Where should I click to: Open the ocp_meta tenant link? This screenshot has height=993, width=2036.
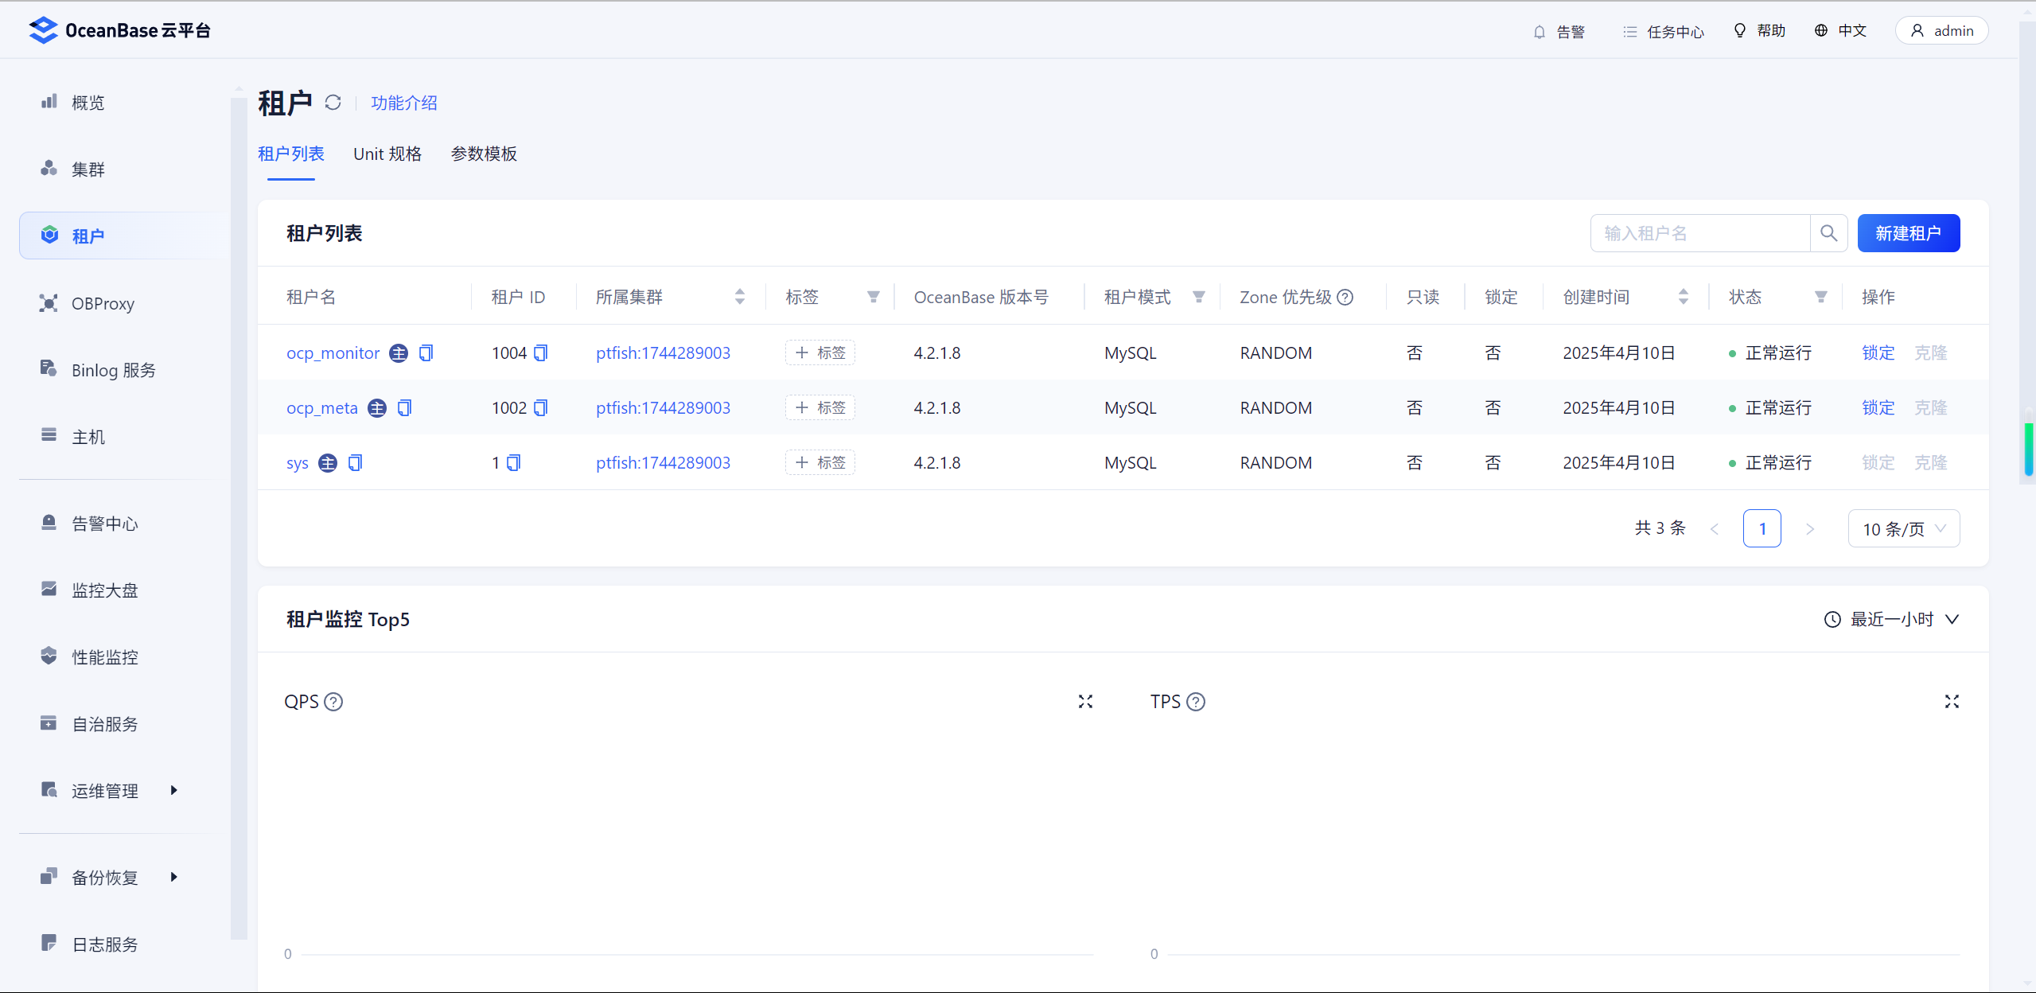tap(322, 407)
